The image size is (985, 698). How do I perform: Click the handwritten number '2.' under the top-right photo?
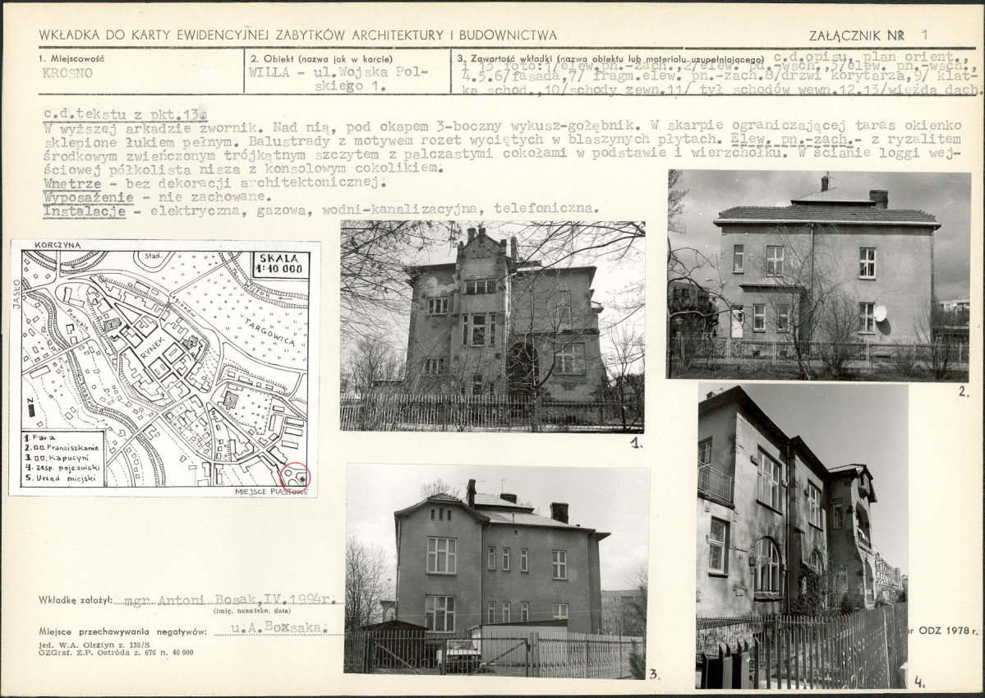[964, 392]
